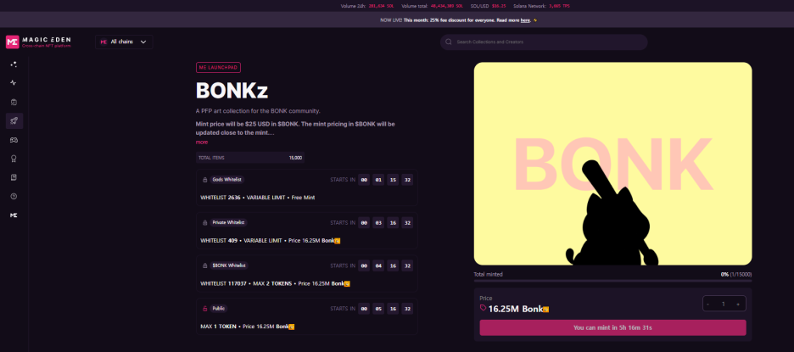Increase mint quantity with plus button

738,305
